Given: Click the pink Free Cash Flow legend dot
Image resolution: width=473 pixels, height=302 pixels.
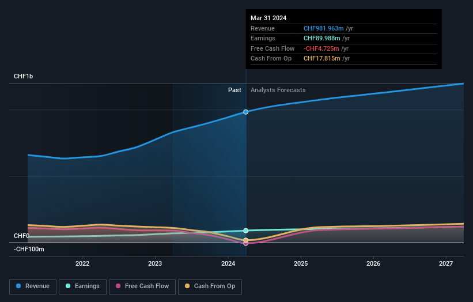Looking at the screenshot, I should click(118, 286).
